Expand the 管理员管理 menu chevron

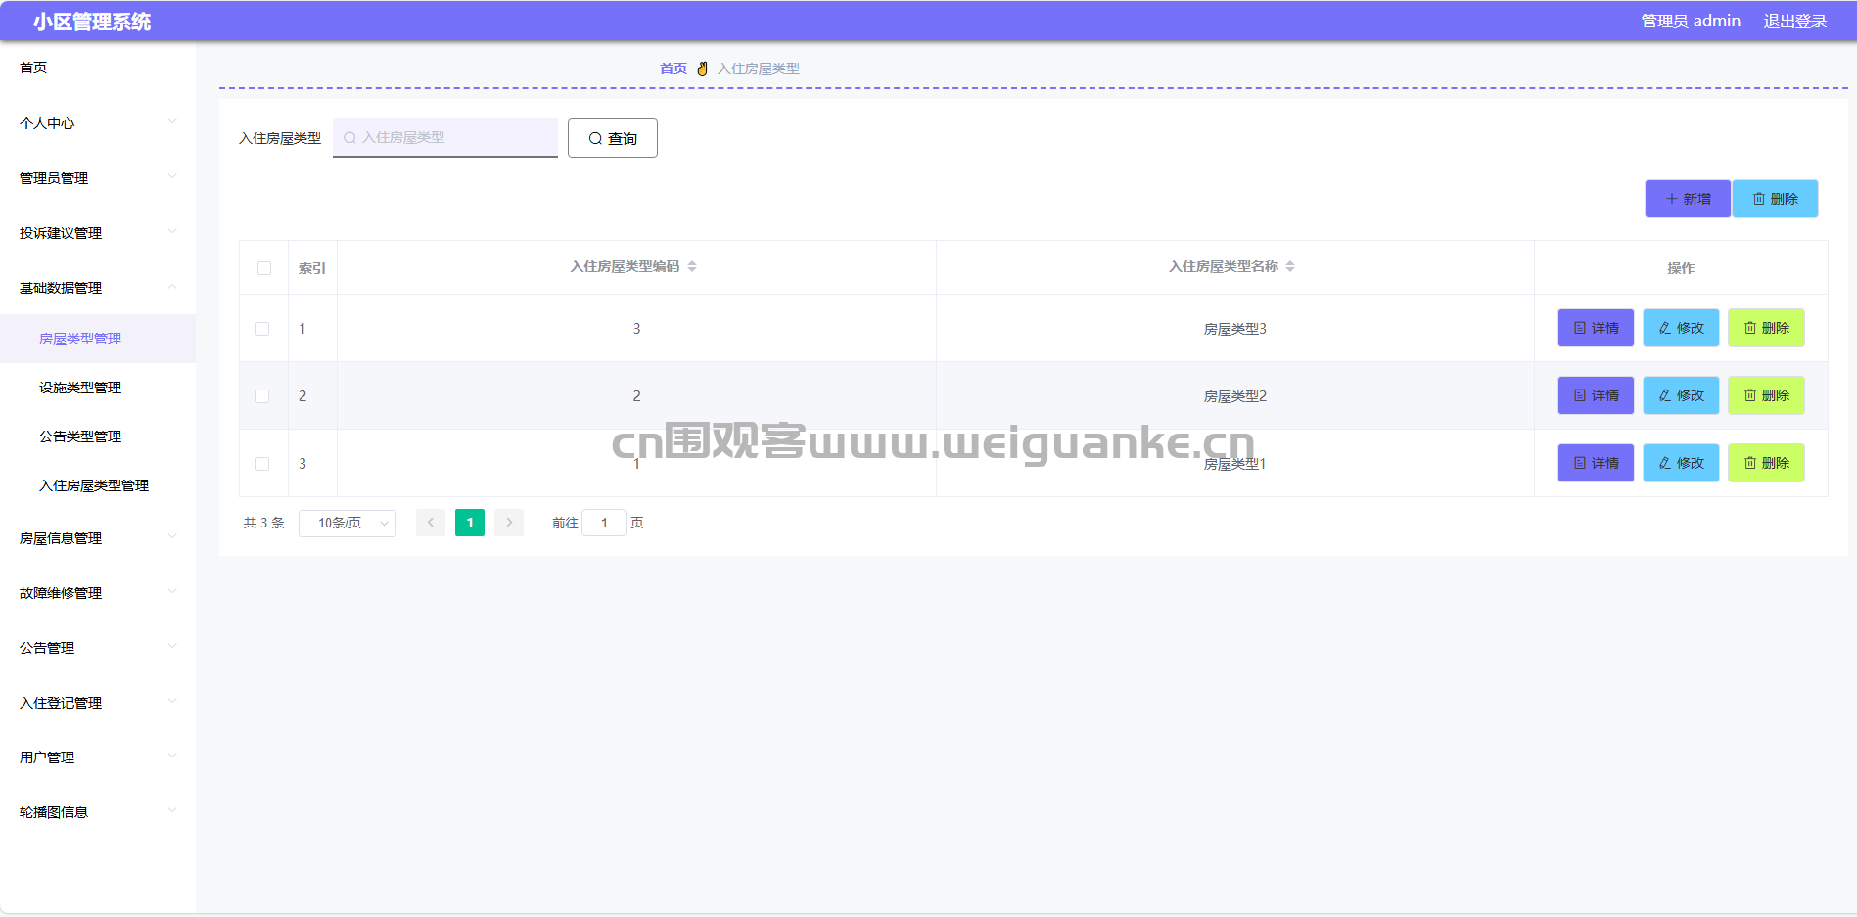(172, 176)
